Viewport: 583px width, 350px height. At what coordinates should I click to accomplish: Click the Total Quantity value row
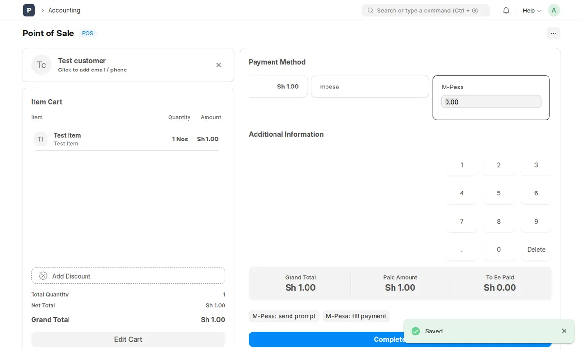click(128, 295)
